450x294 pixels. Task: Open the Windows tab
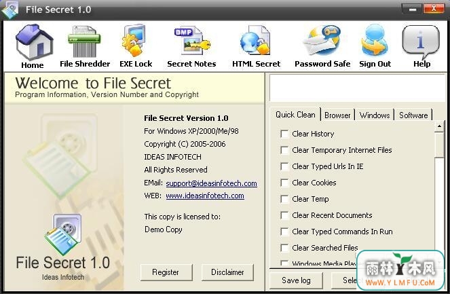coord(375,115)
